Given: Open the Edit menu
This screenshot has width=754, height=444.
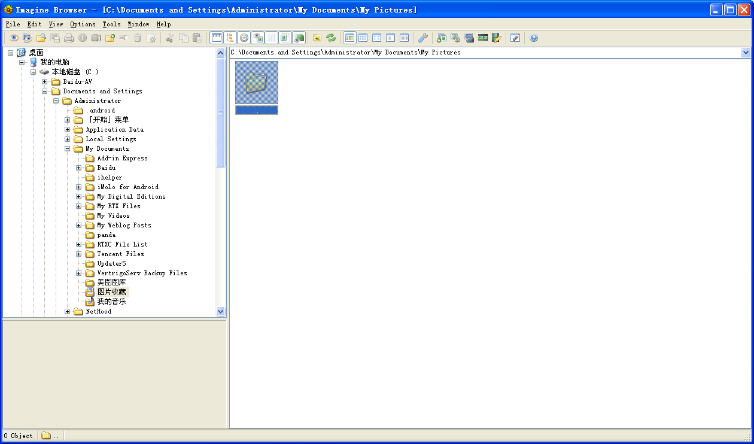Looking at the screenshot, I should 34,25.
